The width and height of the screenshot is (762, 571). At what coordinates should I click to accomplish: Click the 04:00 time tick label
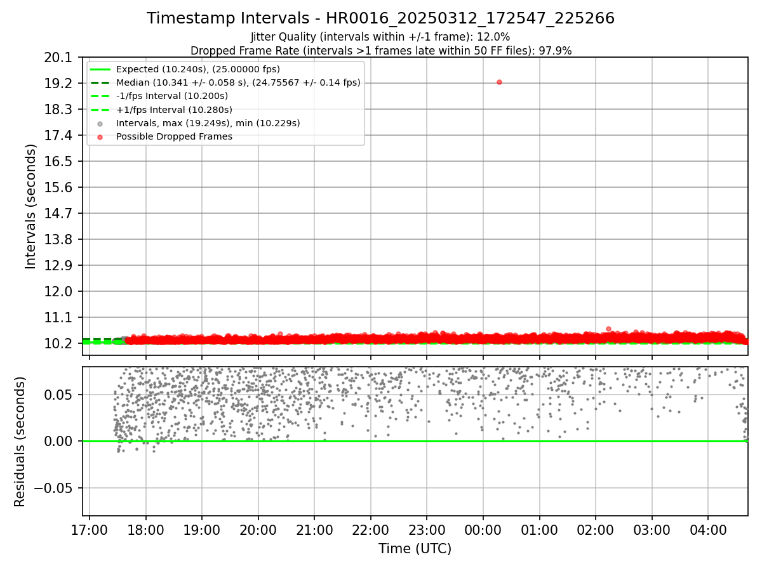pos(708,530)
